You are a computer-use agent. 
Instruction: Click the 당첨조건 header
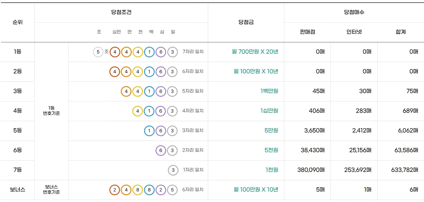pos(121,12)
